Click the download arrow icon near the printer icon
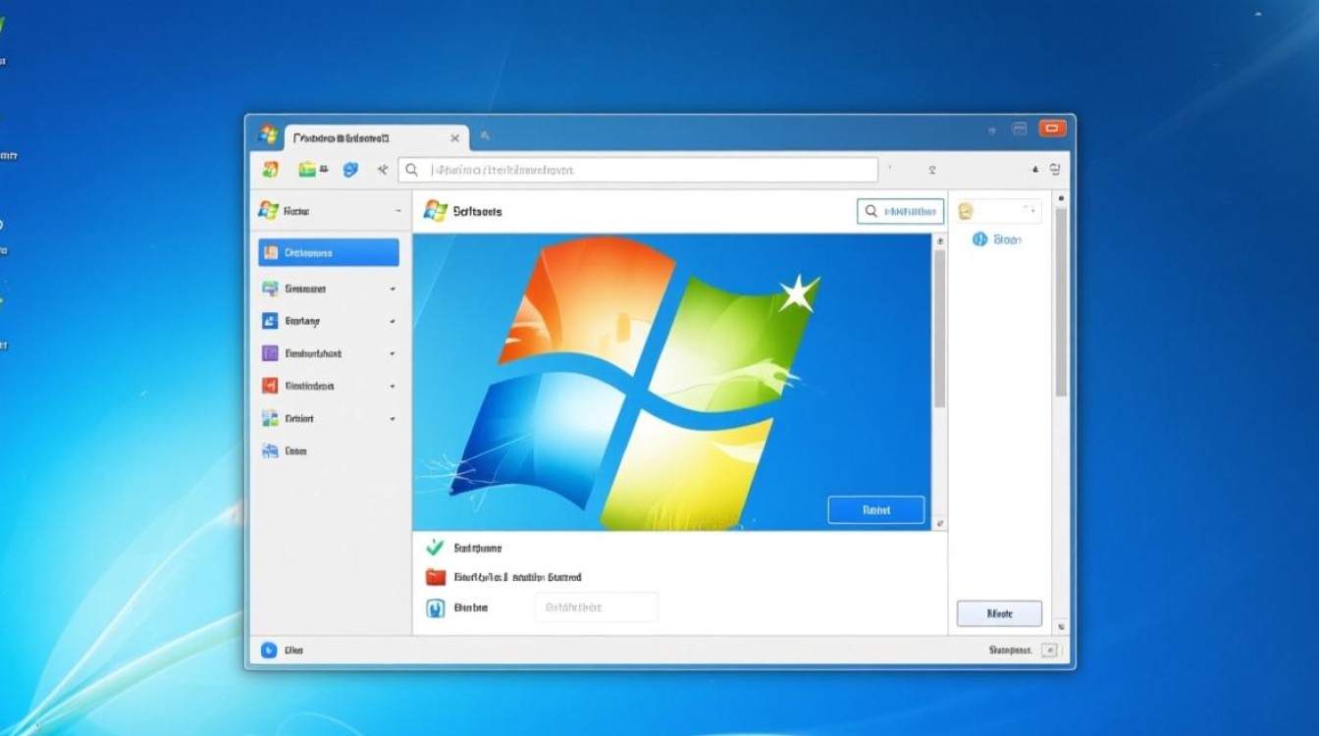The width and height of the screenshot is (1319, 736). [1034, 169]
